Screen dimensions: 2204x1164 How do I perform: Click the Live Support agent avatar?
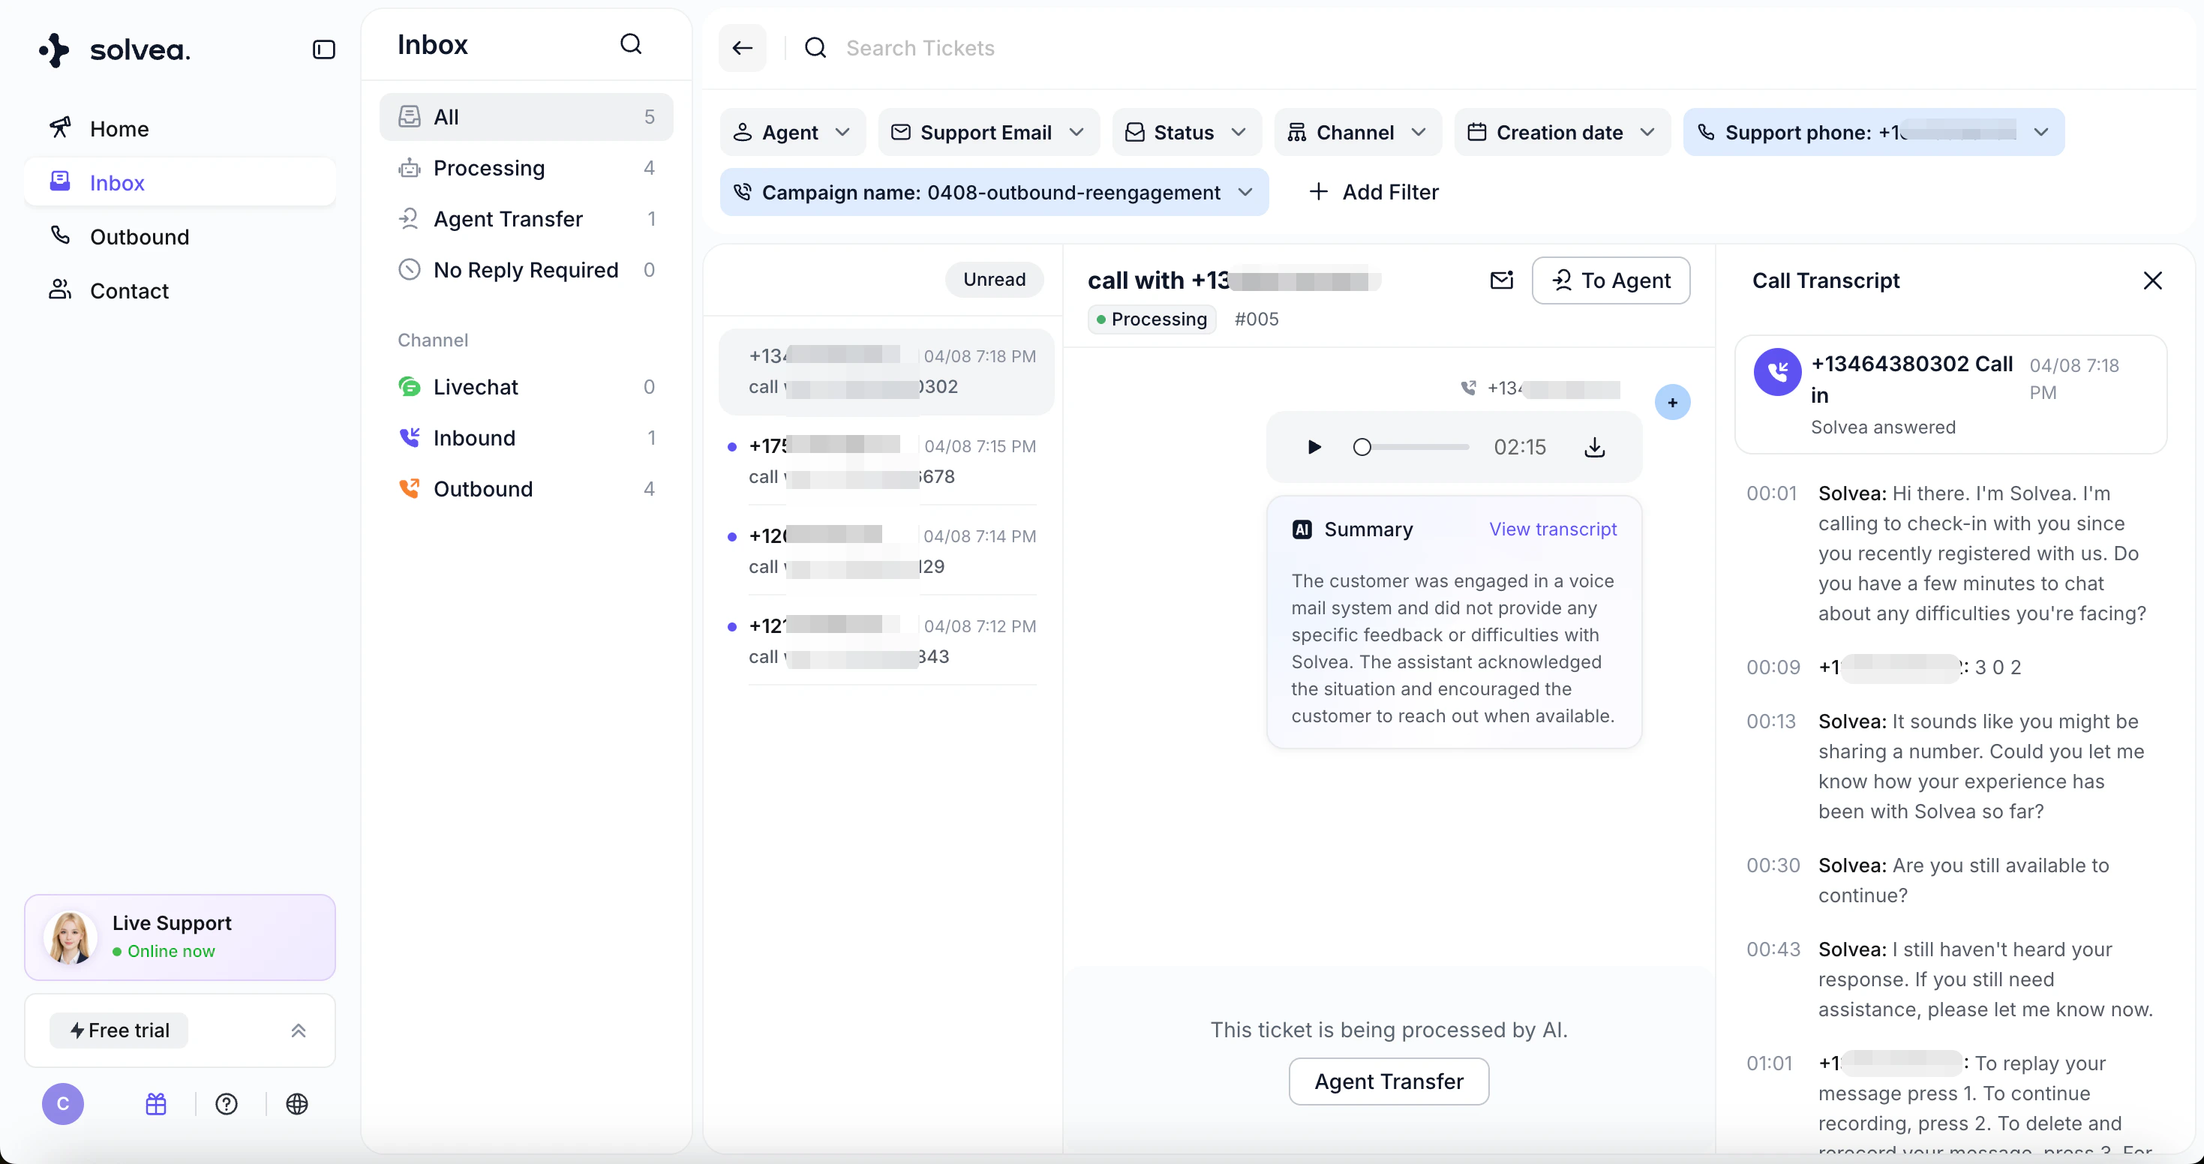click(x=71, y=937)
